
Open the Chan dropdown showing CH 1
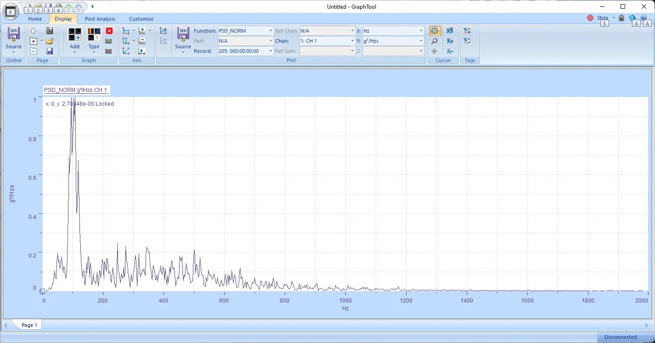coord(352,40)
